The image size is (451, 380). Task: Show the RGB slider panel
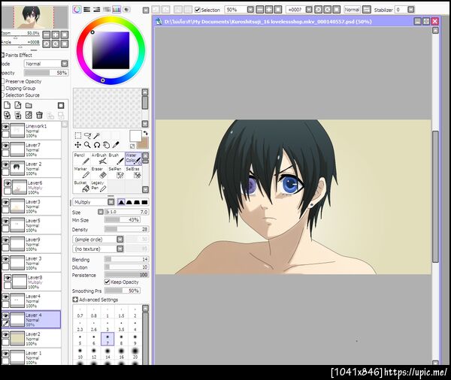pyautogui.click(x=86, y=10)
